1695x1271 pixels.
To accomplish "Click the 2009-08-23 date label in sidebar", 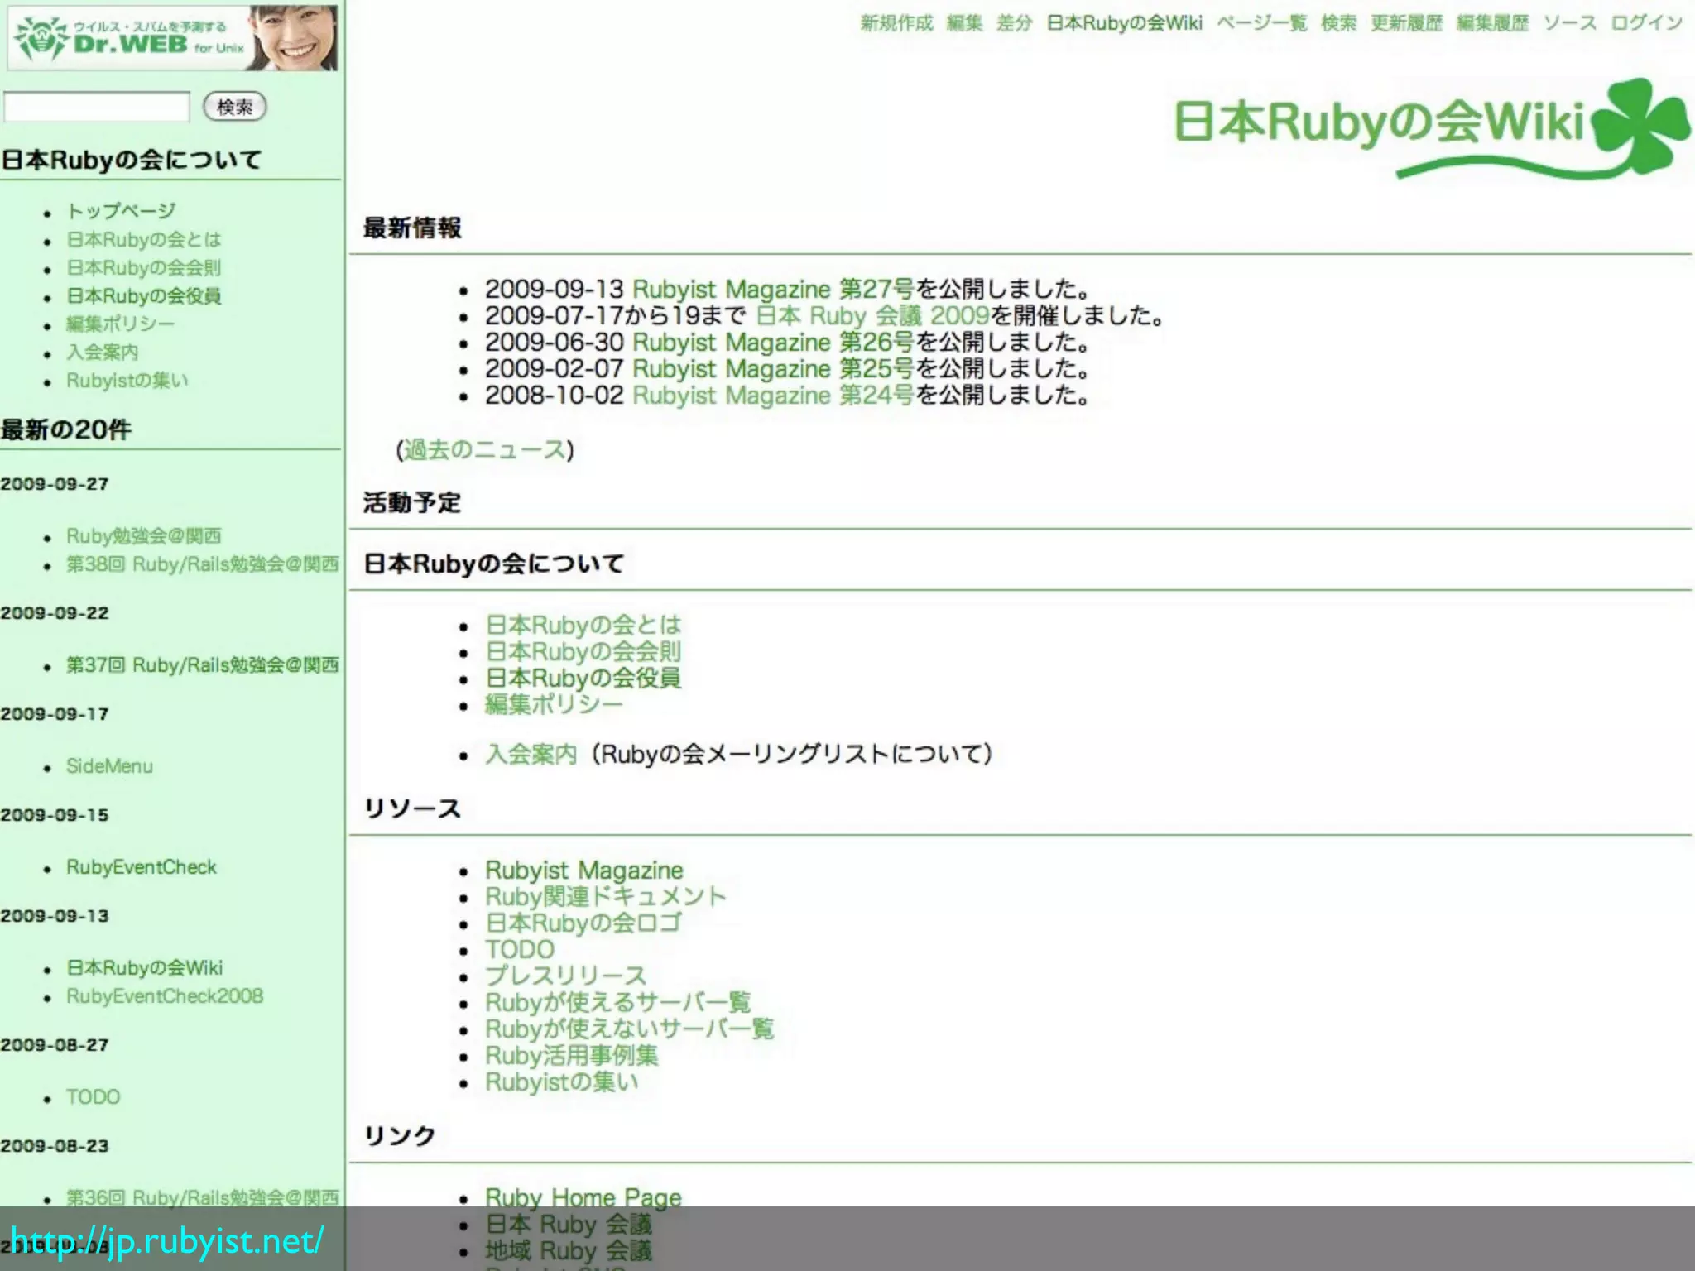I will coord(55,1146).
